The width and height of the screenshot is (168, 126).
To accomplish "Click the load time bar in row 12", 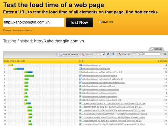I will 27,103.
